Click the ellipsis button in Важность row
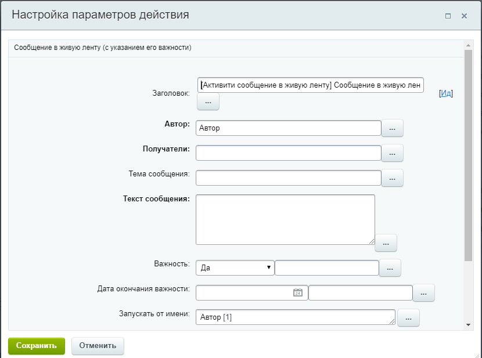 pos(390,268)
